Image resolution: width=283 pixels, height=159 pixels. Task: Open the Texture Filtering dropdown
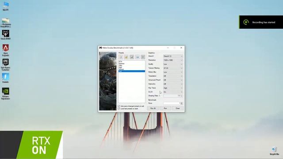point(173,68)
